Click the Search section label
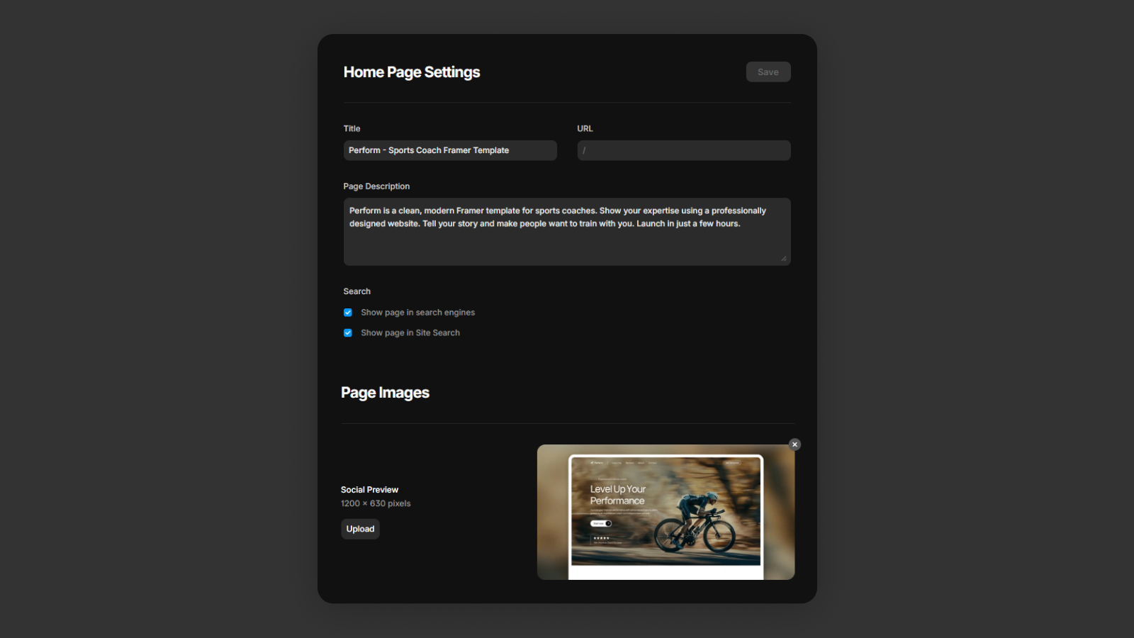The height and width of the screenshot is (638, 1134). point(357,291)
